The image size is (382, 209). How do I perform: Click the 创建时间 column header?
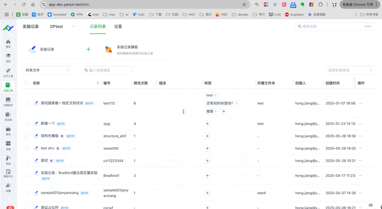[x=332, y=83]
